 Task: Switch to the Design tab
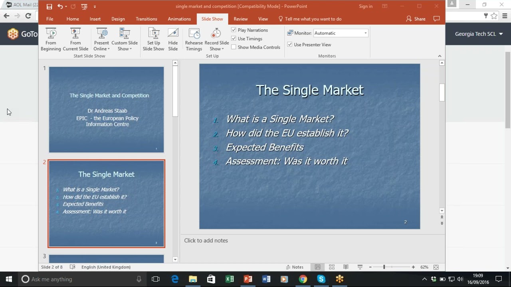click(x=118, y=19)
